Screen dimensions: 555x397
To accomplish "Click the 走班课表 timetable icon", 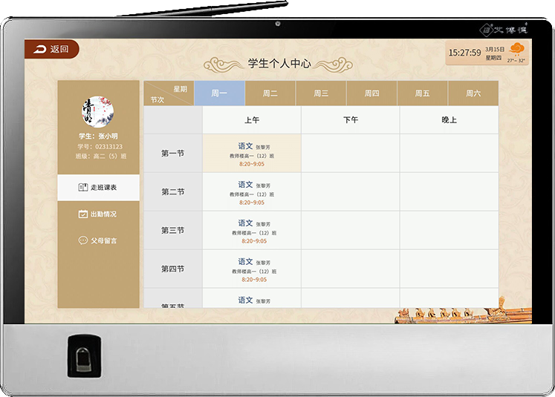I will [82, 188].
